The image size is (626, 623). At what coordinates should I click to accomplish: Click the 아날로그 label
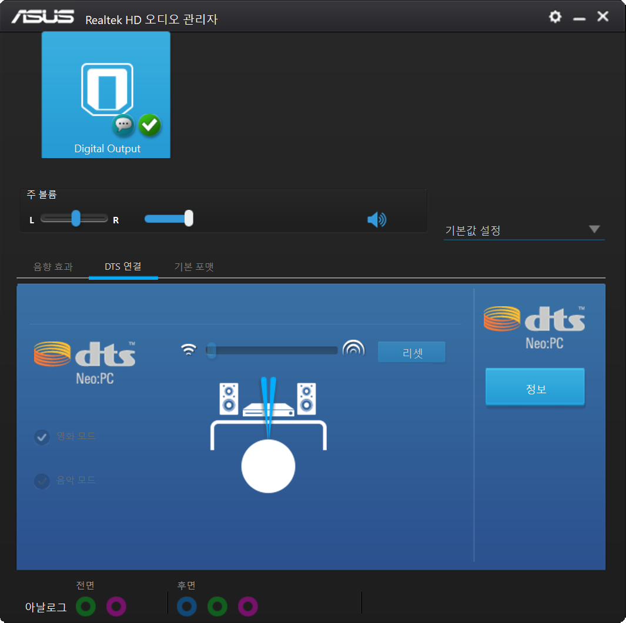45,607
